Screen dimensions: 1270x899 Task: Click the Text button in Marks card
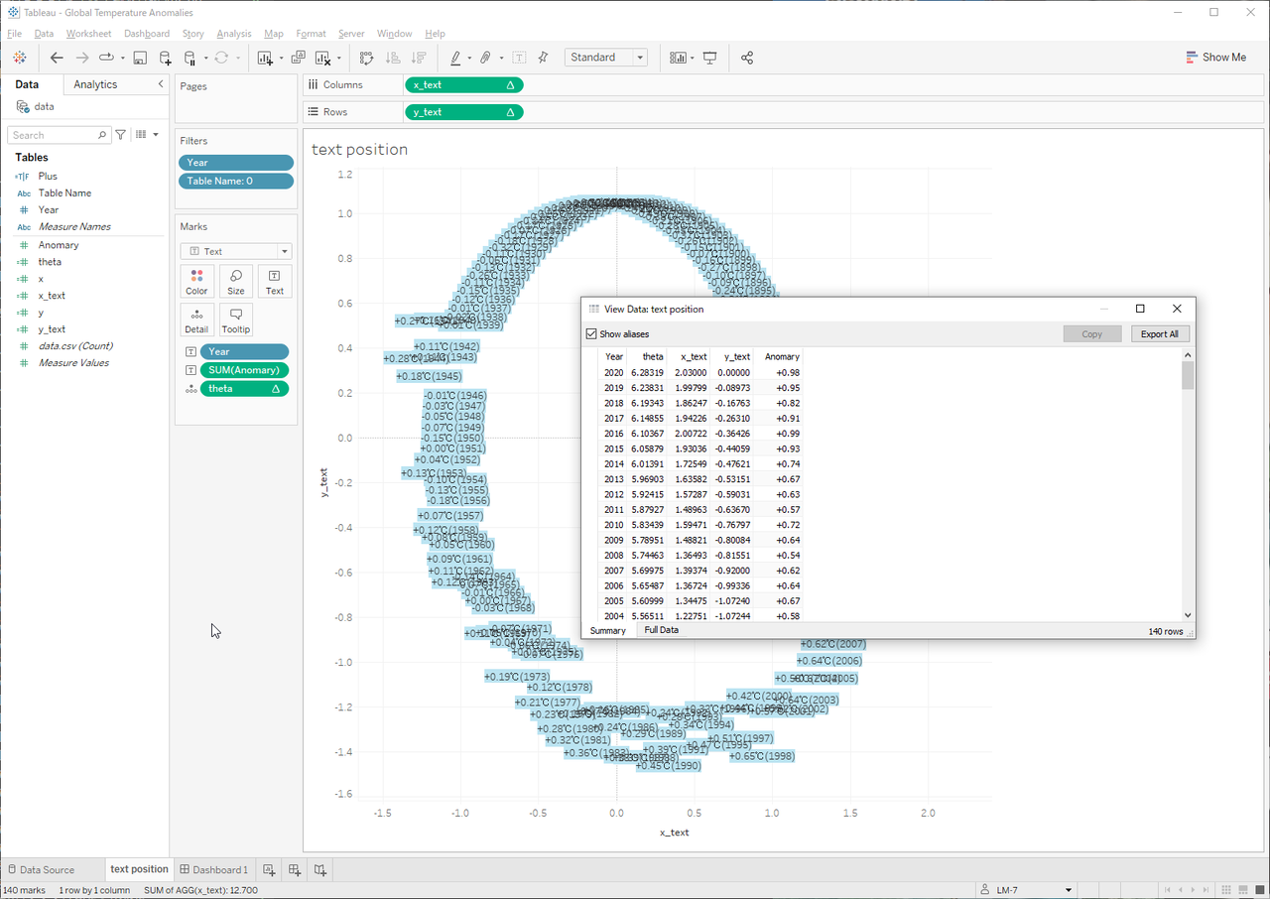coord(275,282)
